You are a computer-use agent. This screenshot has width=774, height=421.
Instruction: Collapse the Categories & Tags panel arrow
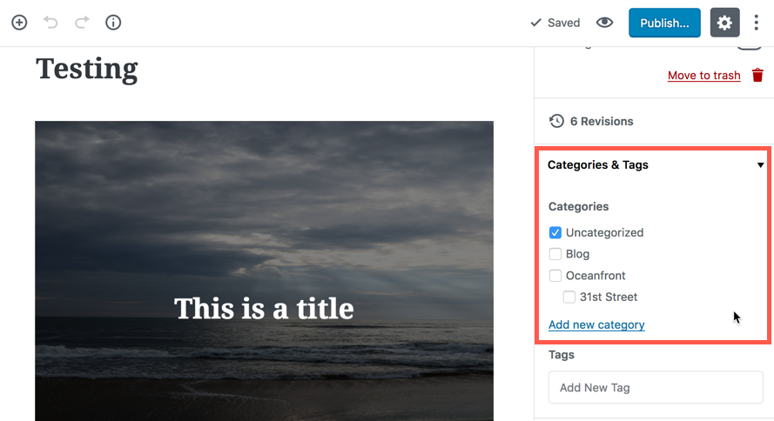pos(760,165)
